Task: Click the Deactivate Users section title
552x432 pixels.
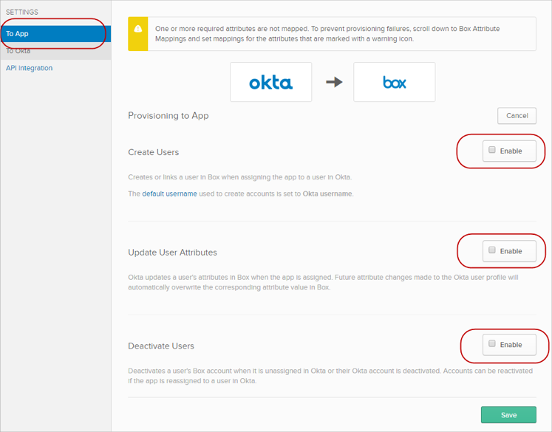Action: [161, 346]
